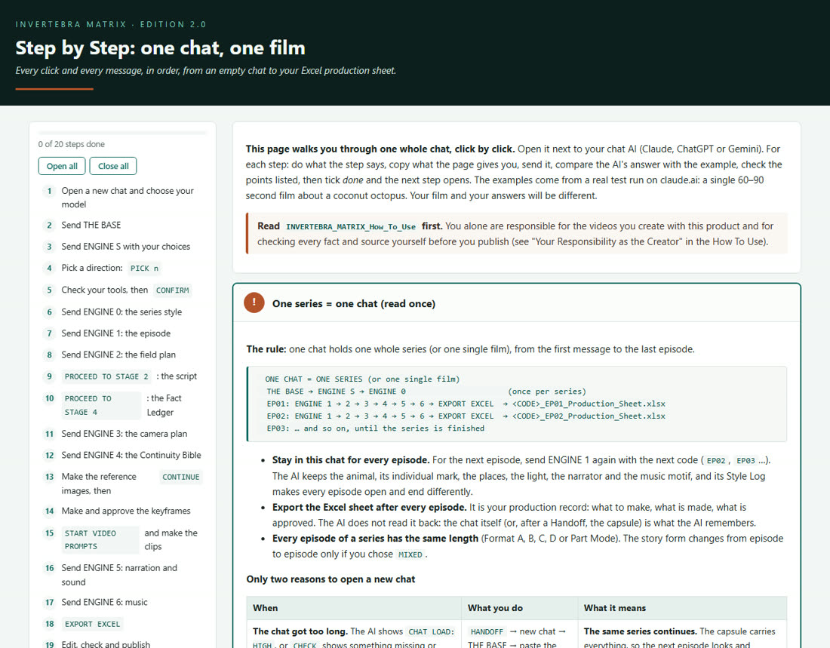Jump to step 11 Send ENGINE 3 camera plan
Viewport: 830px width, 648px height.
(x=123, y=434)
